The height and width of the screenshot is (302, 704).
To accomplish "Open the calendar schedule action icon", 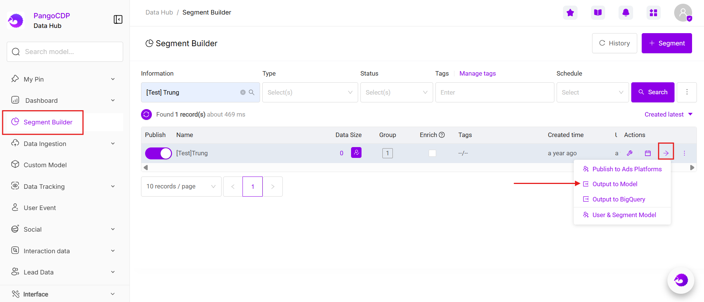I will pos(648,153).
